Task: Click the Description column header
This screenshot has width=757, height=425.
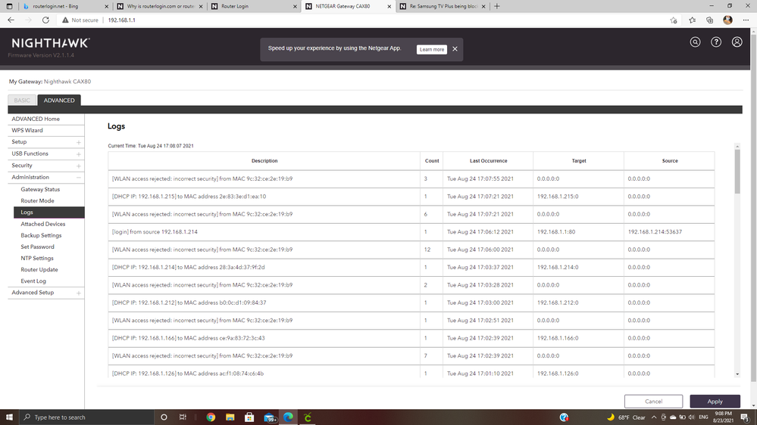Action: pos(264,161)
